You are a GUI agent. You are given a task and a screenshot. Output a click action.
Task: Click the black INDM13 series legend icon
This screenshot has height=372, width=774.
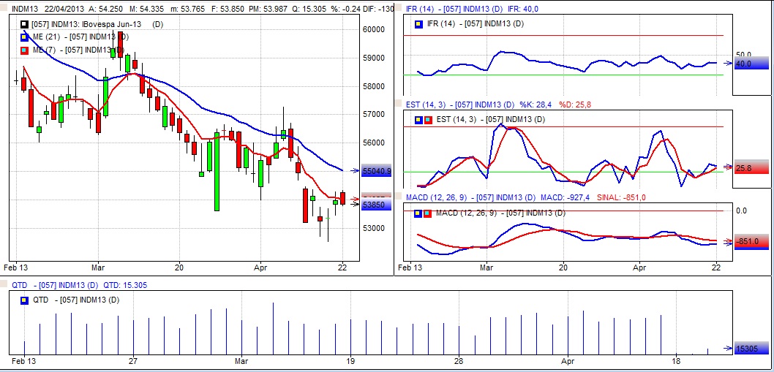point(25,24)
